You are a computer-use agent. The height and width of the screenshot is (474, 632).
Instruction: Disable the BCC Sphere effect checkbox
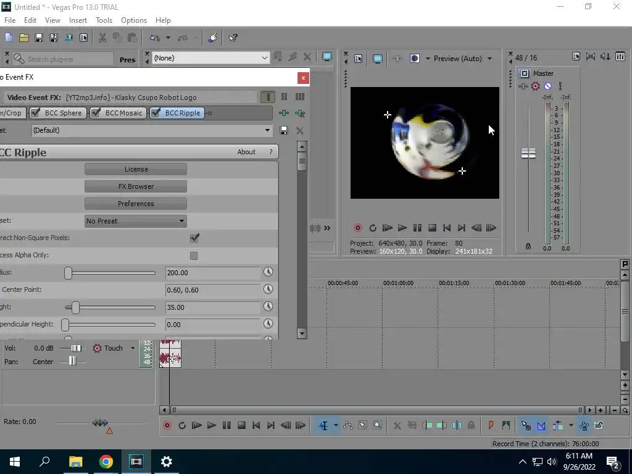(35, 112)
